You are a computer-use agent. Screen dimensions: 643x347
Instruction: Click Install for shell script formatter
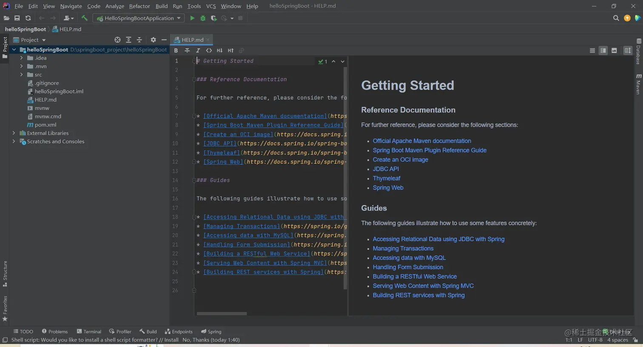171,340
